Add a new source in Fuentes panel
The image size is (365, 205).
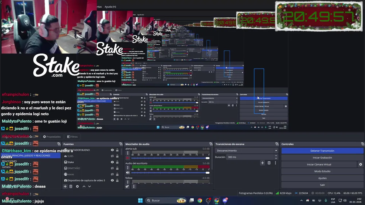(65, 186)
